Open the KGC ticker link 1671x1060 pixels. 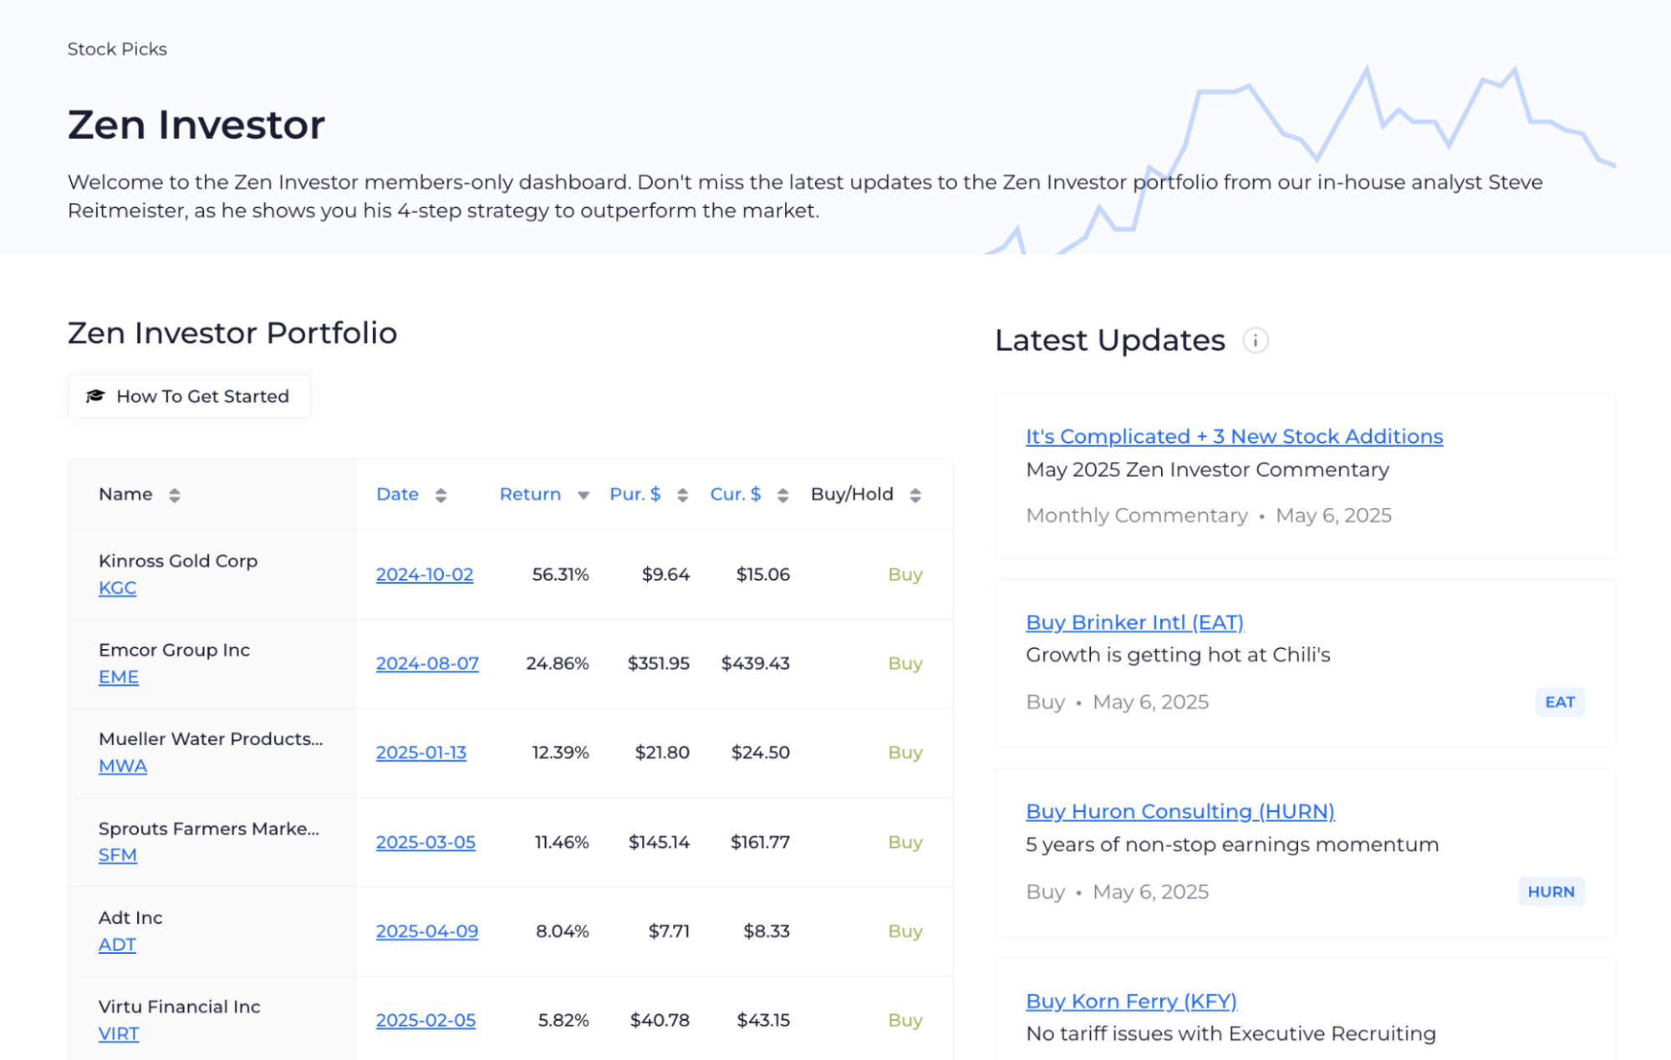pos(117,588)
